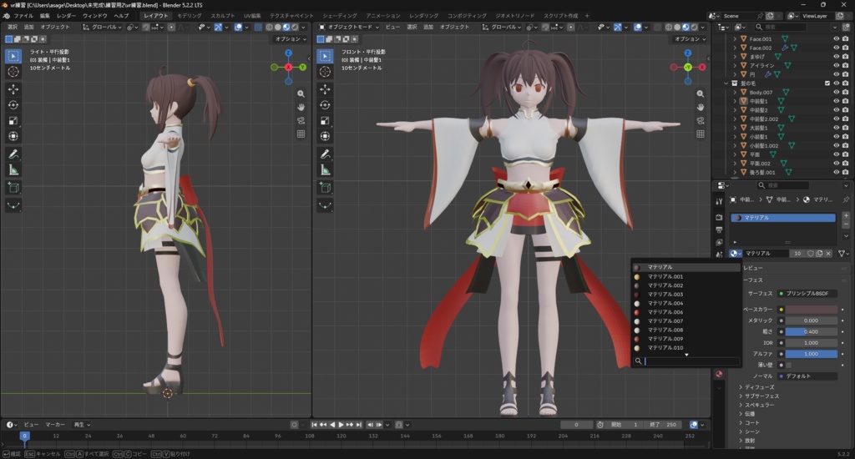This screenshot has height=459, width=855.
Task: Toggle the fake user shield icon
Action: (x=810, y=254)
